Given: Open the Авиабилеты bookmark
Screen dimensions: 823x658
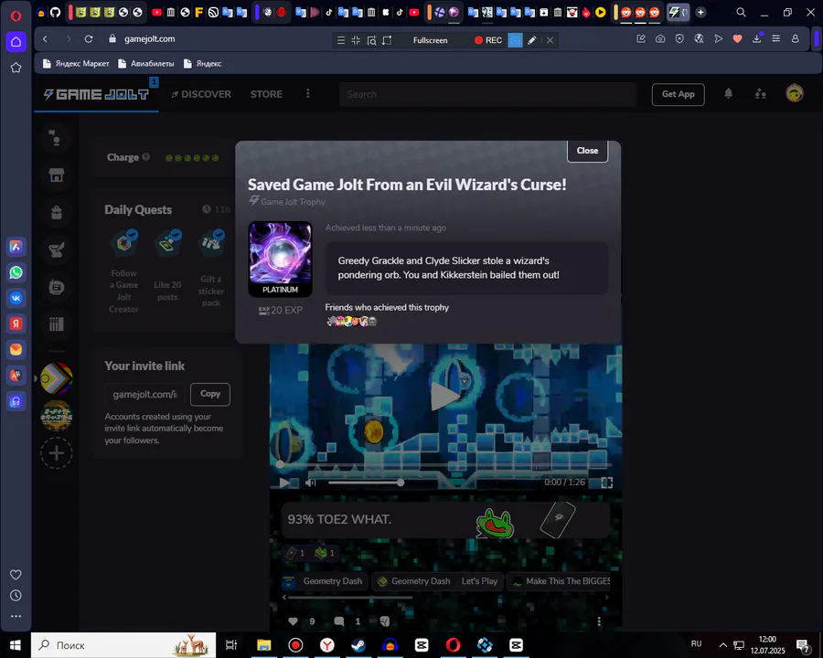Looking at the screenshot, I should coord(146,63).
